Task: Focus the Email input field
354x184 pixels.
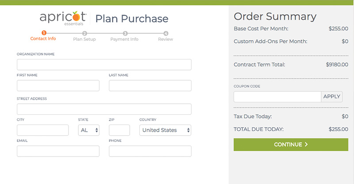Action: point(58,151)
